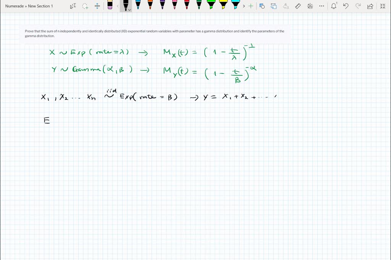
Task: Open the More Options ellipsis menu
Action: 321,6
